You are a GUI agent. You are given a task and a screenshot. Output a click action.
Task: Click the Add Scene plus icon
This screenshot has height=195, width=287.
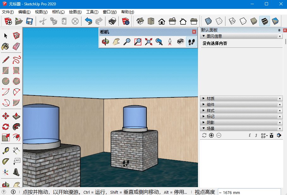coord(211,135)
